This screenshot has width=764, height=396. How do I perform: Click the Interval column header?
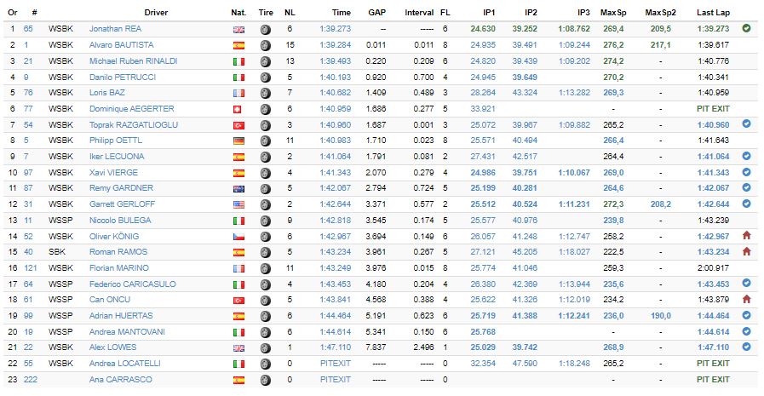click(x=419, y=13)
